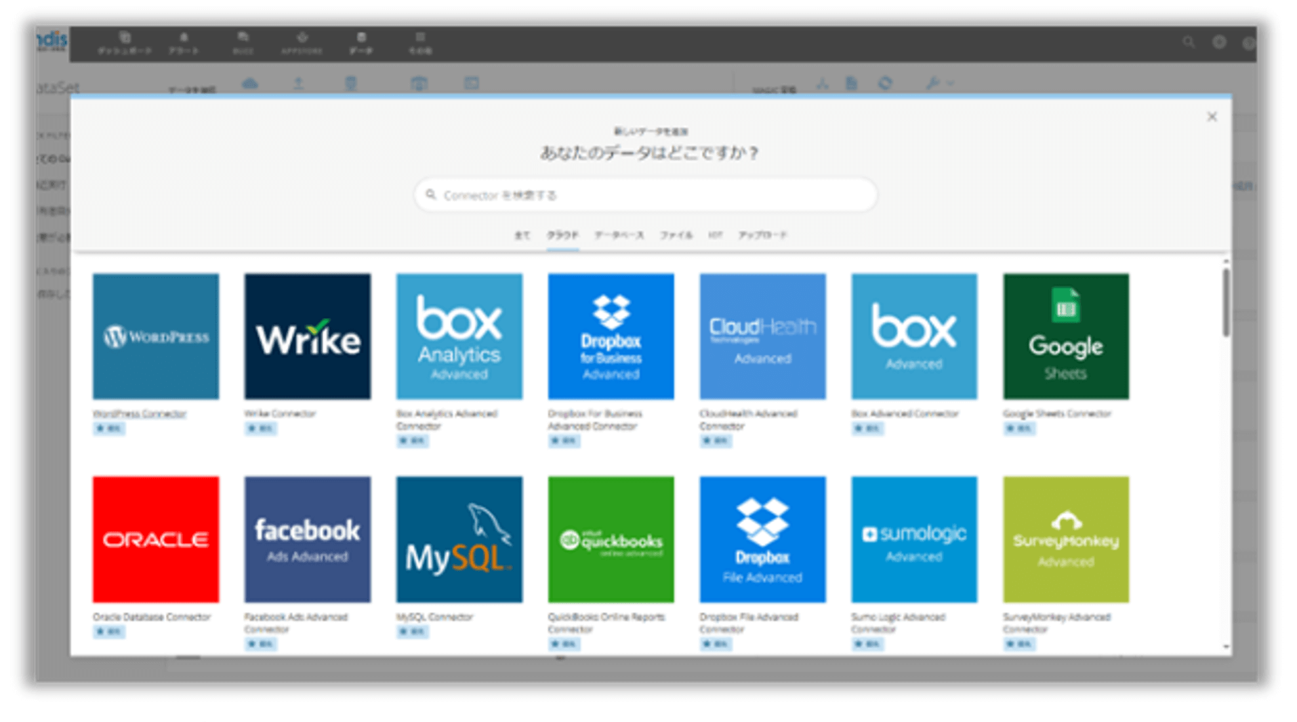Image resolution: width=1297 pixels, height=722 pixels.
Task: Open データ in the top navigation
Action: tap(361, 43)
